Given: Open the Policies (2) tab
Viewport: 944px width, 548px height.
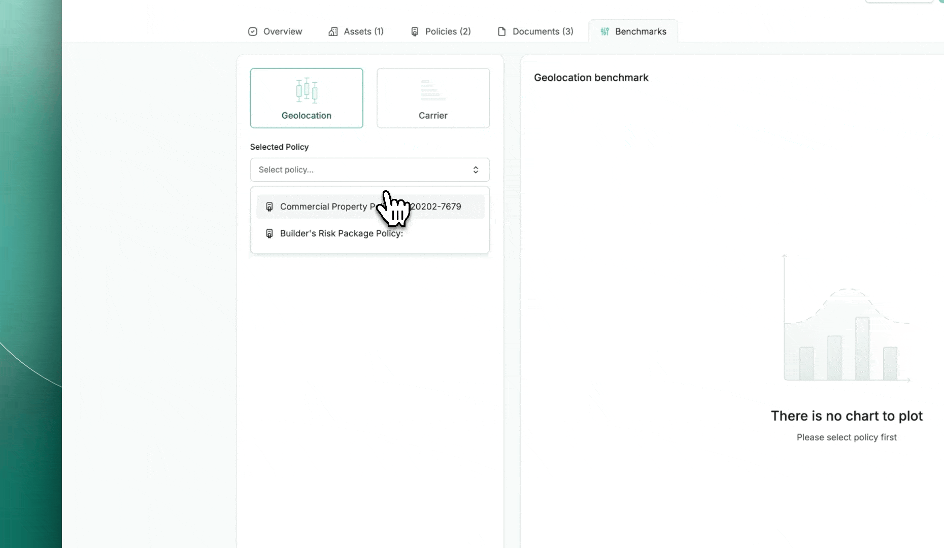Looking at the screenshot, I should [448, 31].
